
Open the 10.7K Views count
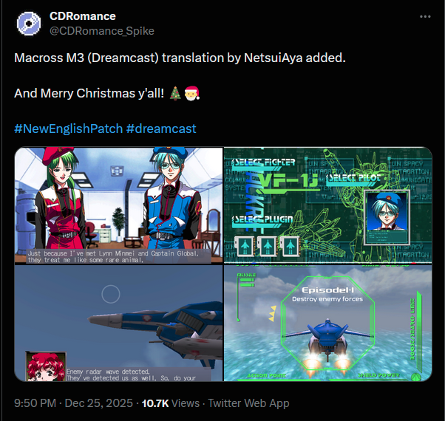point(171,403)
